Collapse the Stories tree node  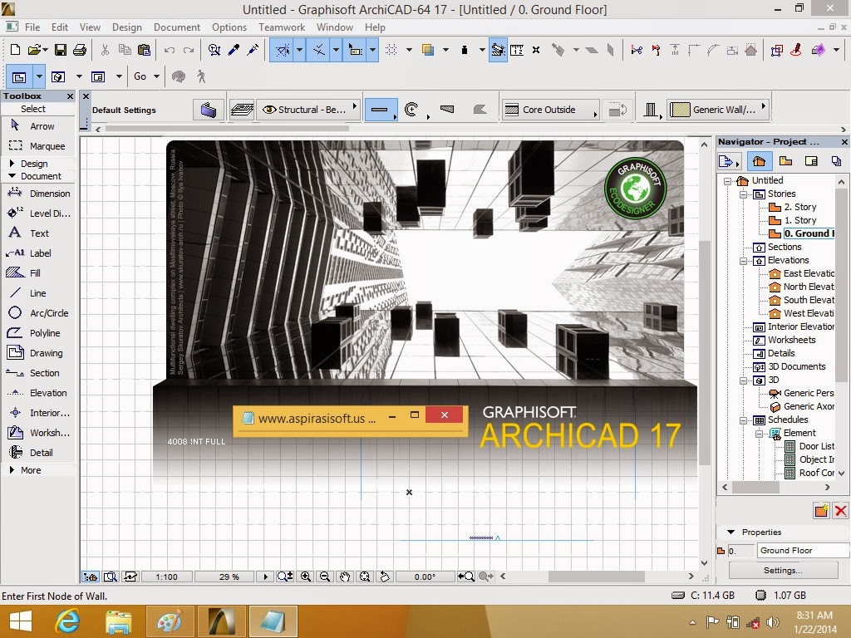click(744, 194)
